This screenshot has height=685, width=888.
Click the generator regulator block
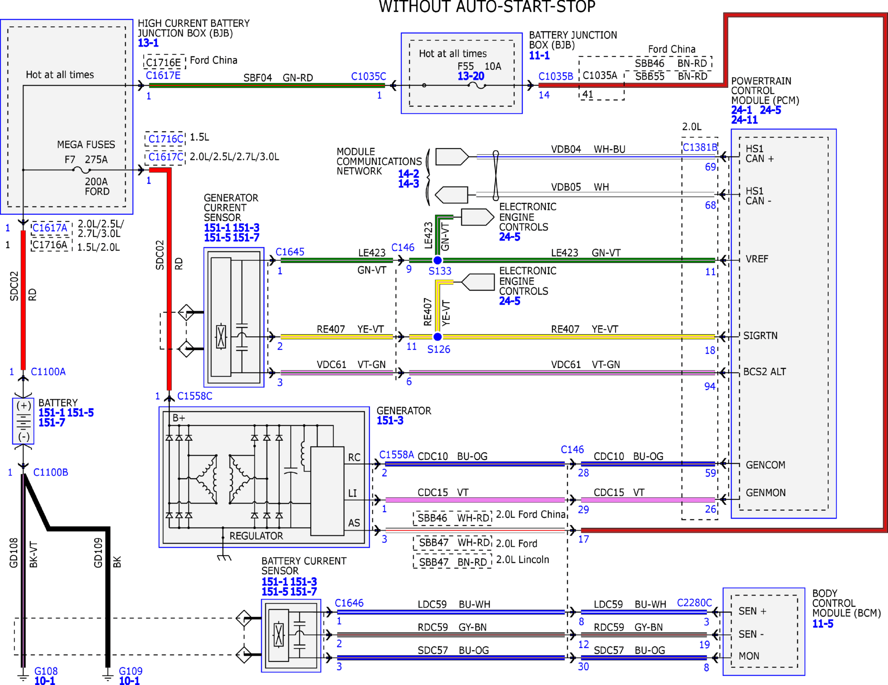[x=327, y=491]
